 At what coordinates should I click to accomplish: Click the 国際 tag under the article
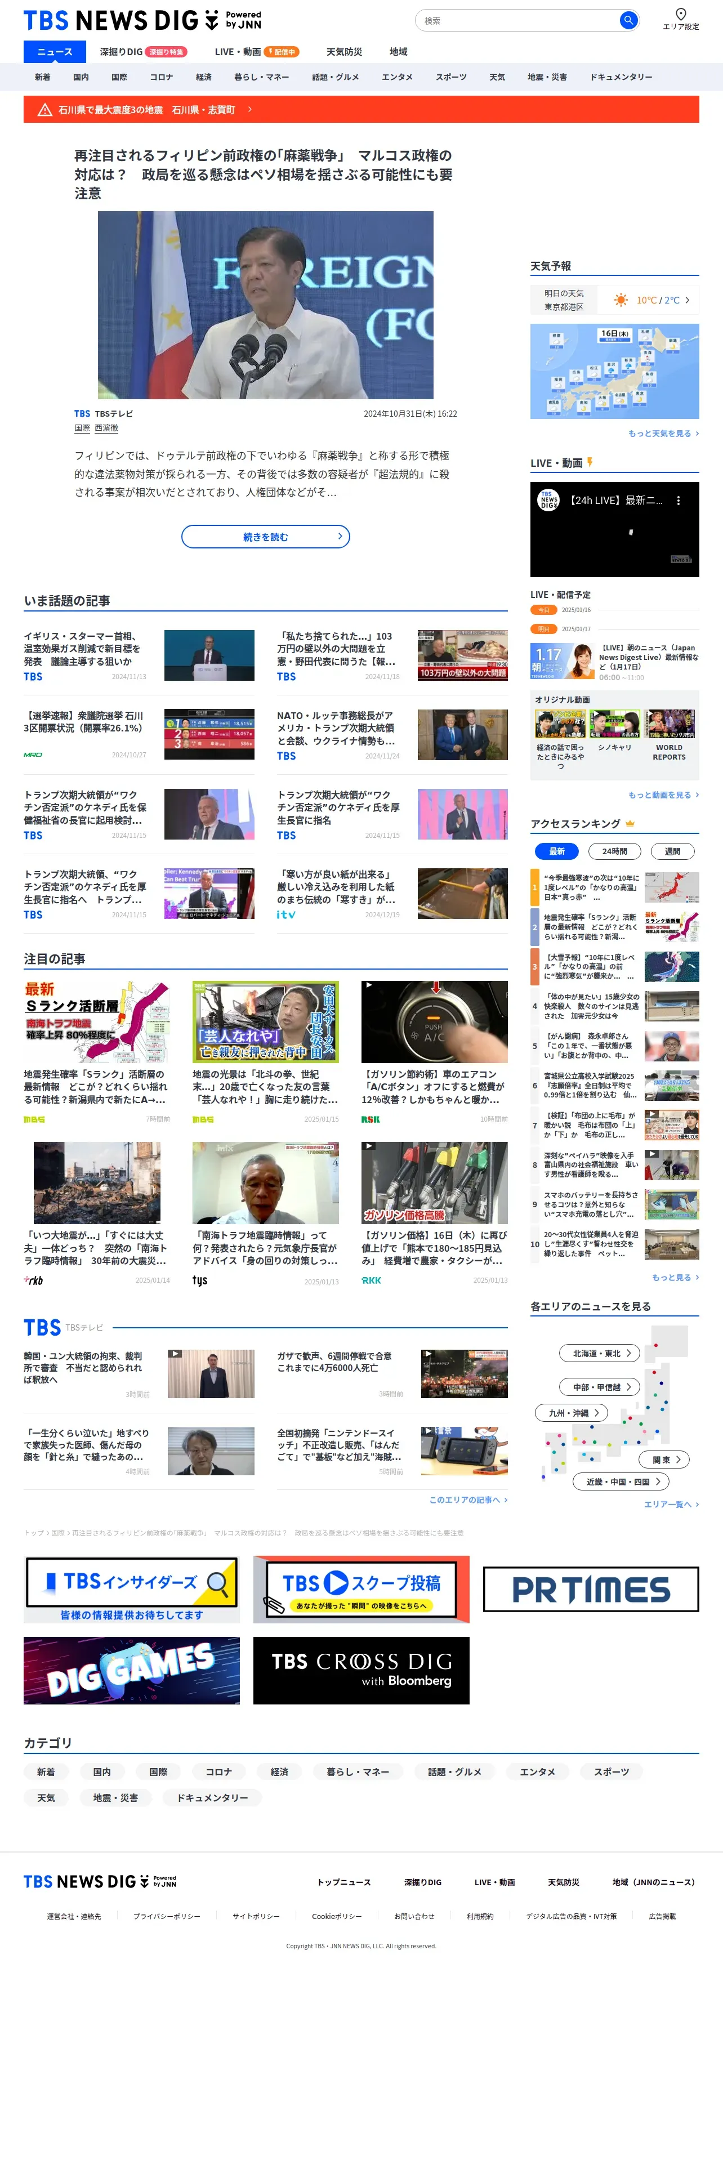[x=82, y=428]
